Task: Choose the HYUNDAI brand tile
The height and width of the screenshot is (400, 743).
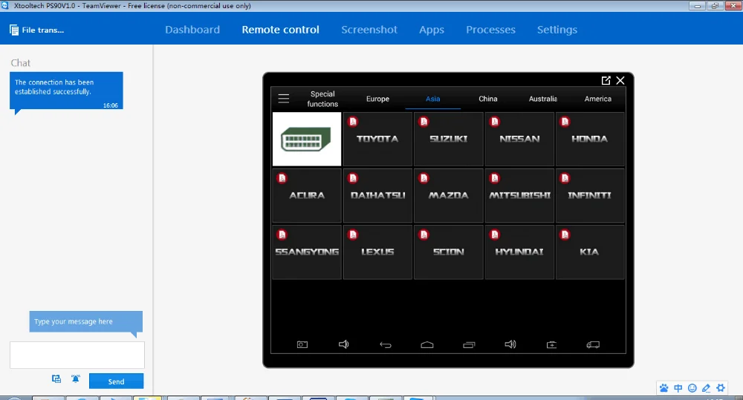Action: [519, 252]
